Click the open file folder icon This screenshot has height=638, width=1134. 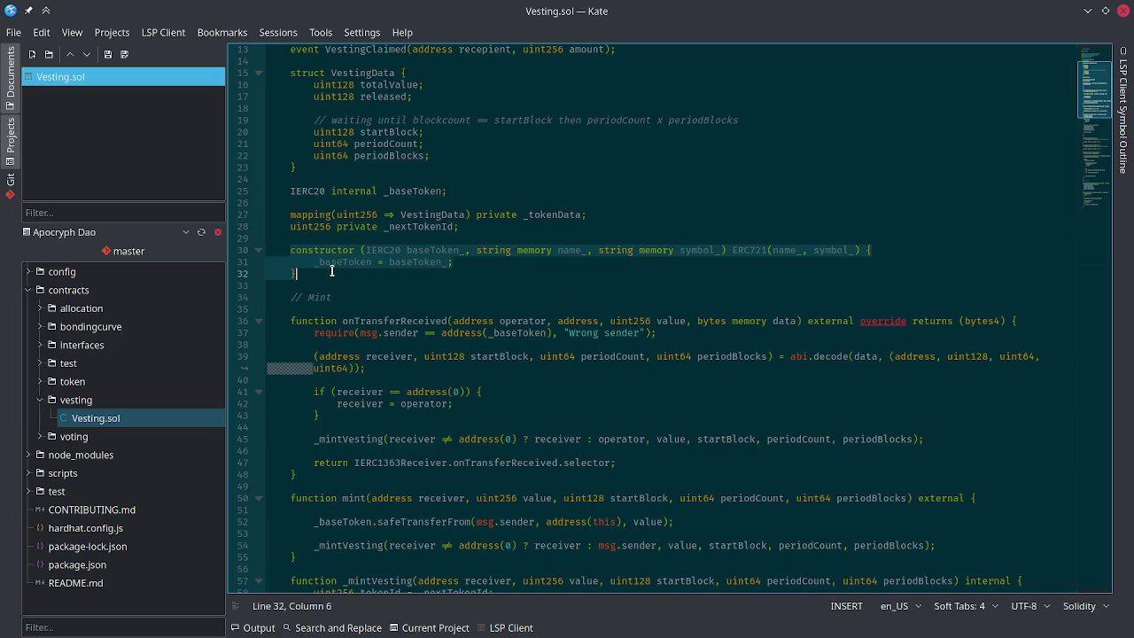point(49,54)
